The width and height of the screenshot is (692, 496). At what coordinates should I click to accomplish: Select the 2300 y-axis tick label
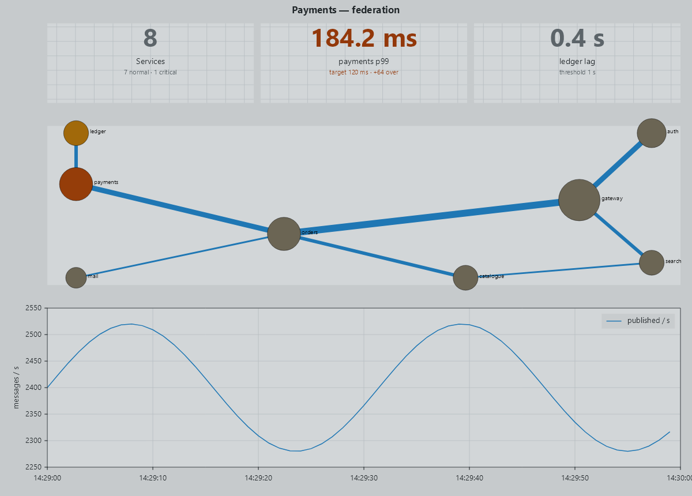click(33, 441)
